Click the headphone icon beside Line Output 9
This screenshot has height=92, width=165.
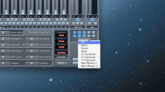coord(23,45)
